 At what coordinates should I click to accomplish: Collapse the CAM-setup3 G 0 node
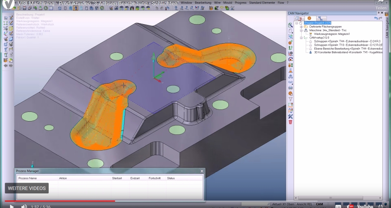point(301,38)
